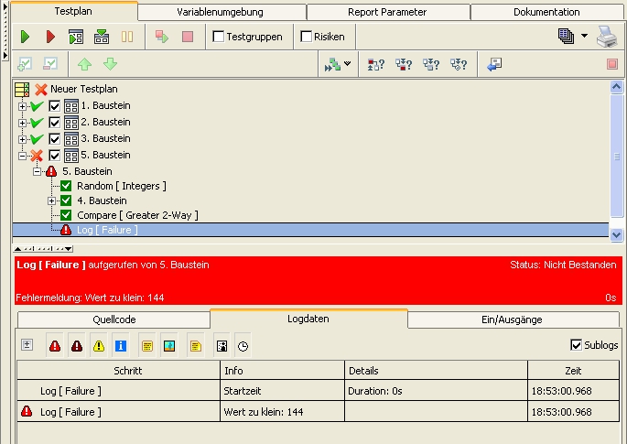Click the green move-up arrow icon
The image size is (627, 444).
point(84,64)
